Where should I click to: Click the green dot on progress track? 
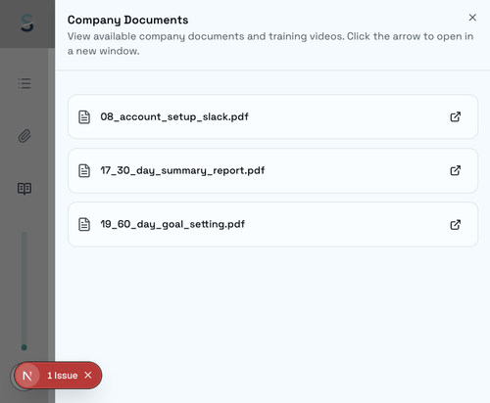[x=24, y=347]
